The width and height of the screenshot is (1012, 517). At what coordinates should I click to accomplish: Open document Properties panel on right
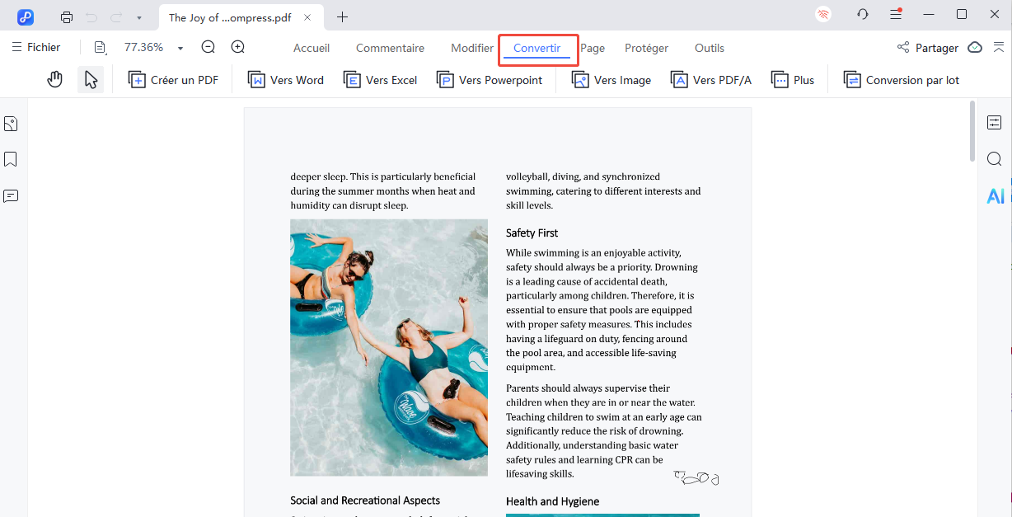(995, 121)
